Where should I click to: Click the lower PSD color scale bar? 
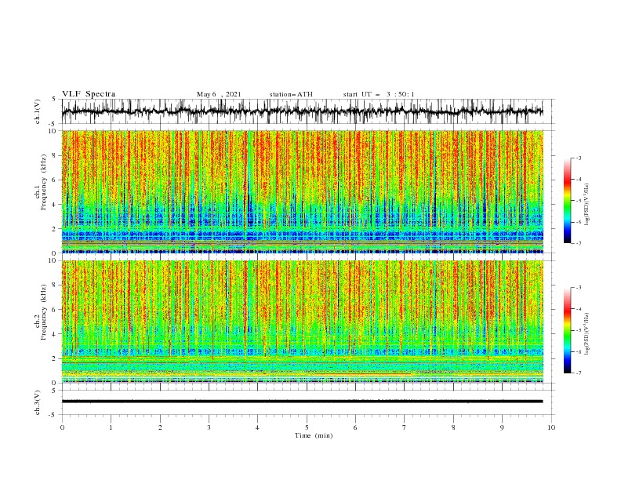(567, 330)
